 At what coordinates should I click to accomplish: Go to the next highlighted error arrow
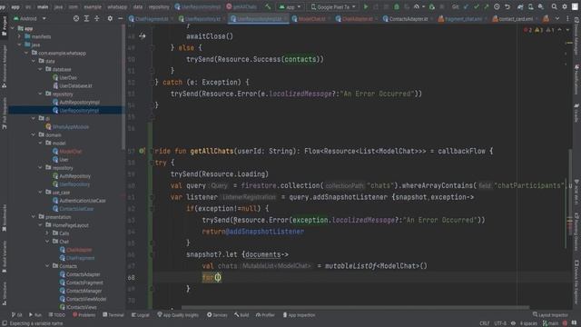(566, 30)
